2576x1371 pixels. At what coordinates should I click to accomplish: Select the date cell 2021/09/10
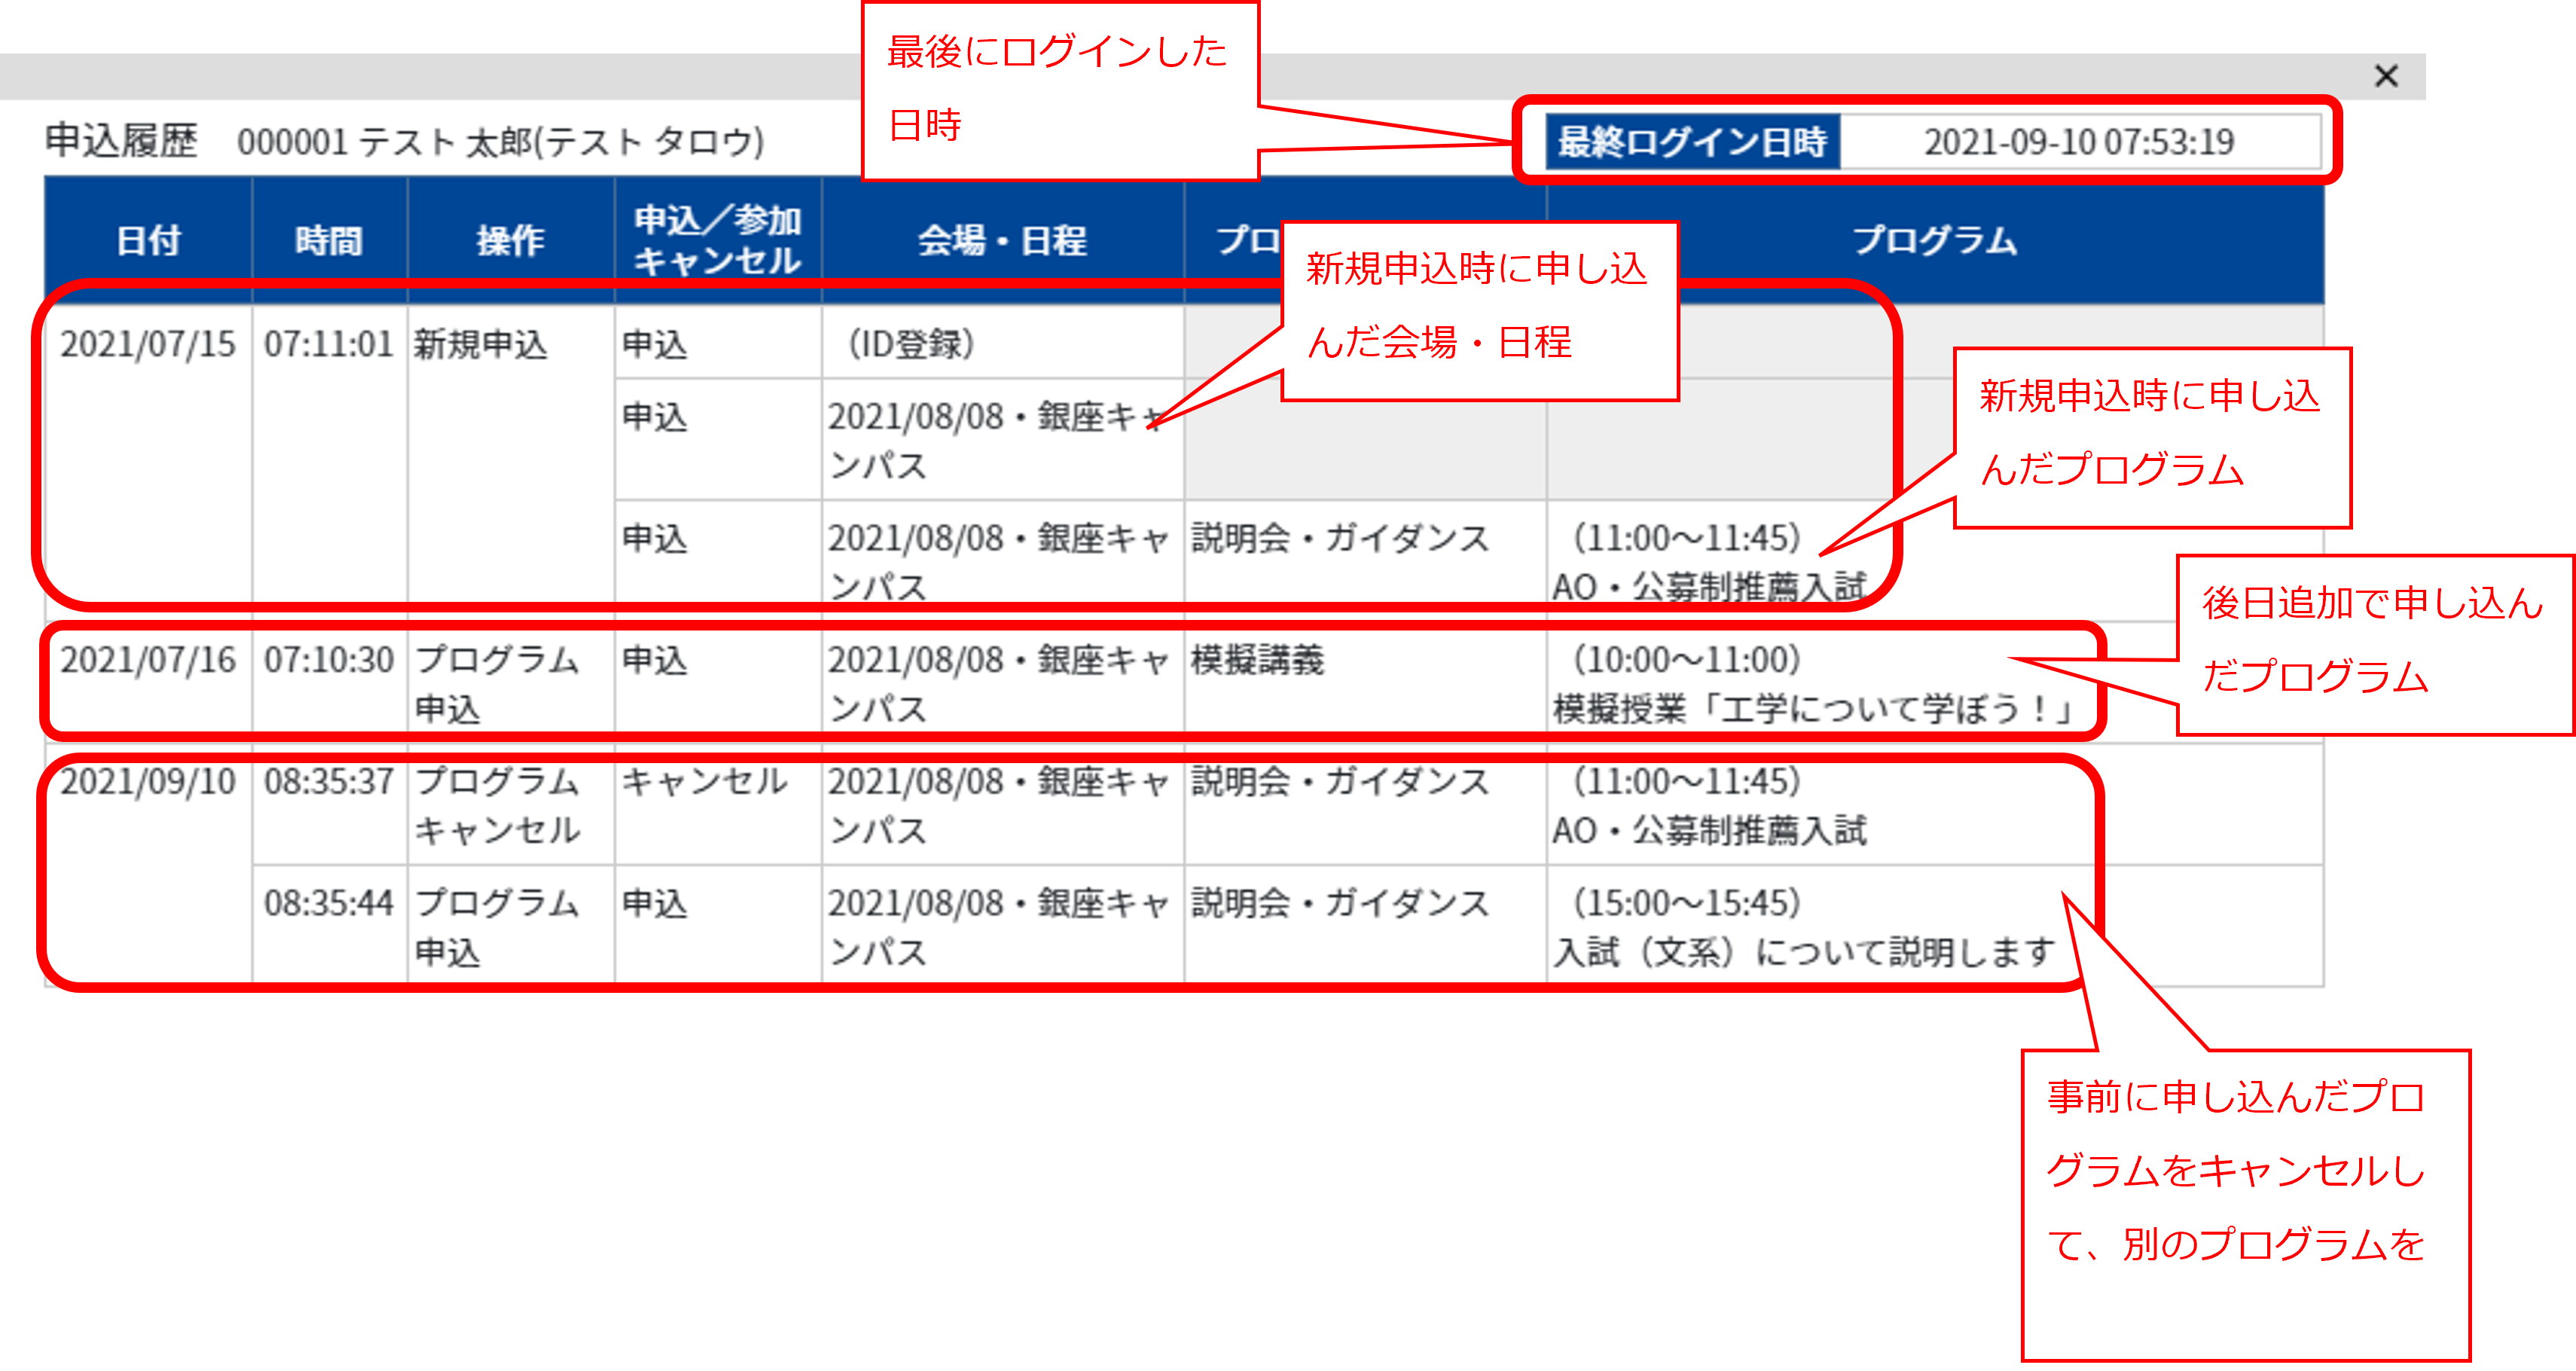(x=148, y=866)
